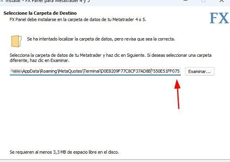Click the installer icon in title bar
This screenshot has width=230, height=162.
click(x=2, y=1)
